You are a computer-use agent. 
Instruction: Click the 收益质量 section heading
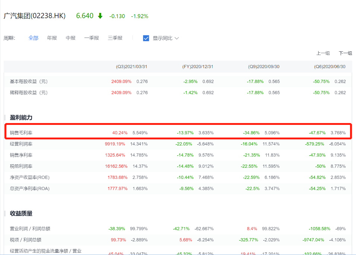21,213
